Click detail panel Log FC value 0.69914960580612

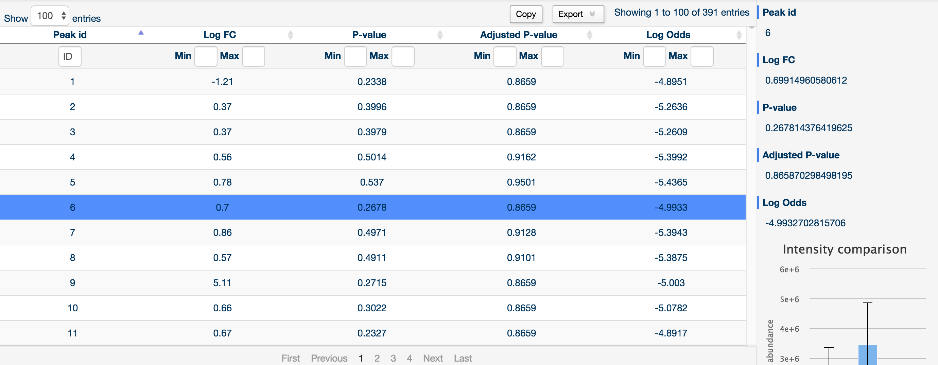tap(806, 80)
